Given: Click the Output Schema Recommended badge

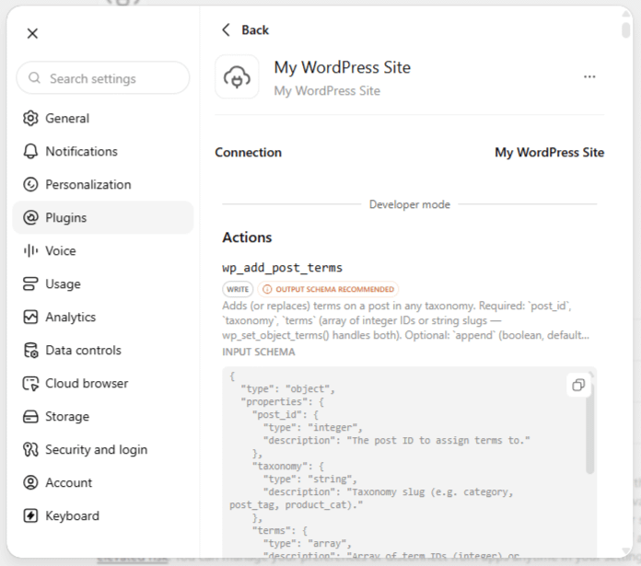Looking at the screenshot, I should pos(328,289).
